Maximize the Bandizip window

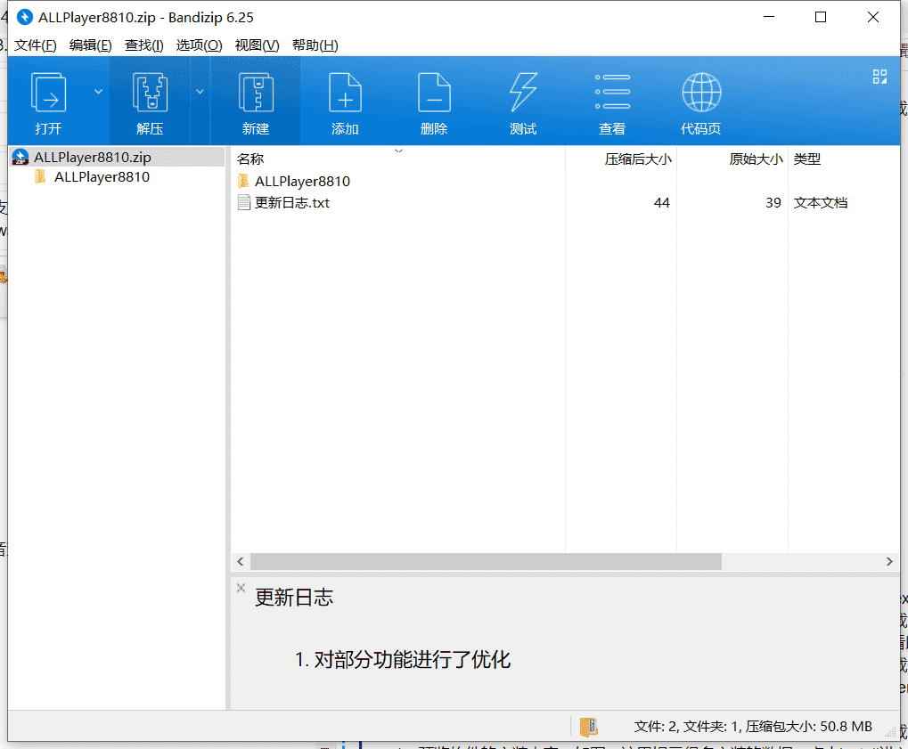821,17
